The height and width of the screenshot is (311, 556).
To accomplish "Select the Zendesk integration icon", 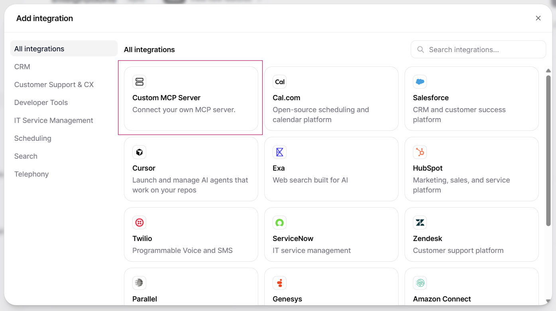I will point(420,222).
